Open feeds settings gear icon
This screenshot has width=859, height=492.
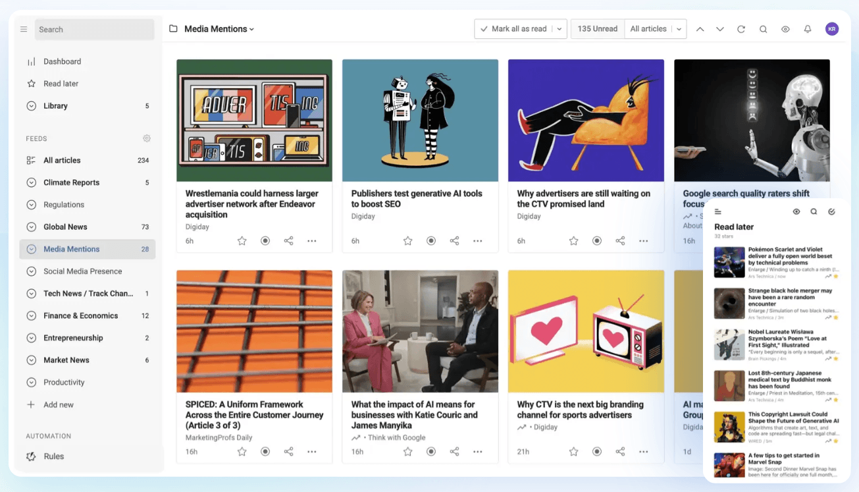pyautogui.click(x=147, y=138)
